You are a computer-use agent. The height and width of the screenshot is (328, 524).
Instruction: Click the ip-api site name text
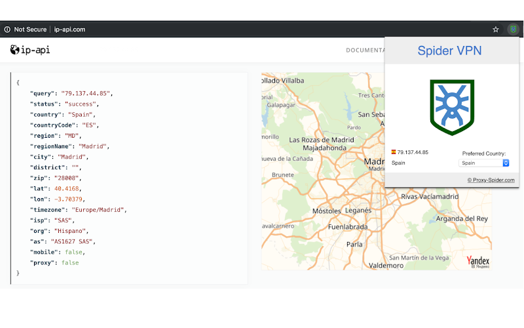[35, 51]
